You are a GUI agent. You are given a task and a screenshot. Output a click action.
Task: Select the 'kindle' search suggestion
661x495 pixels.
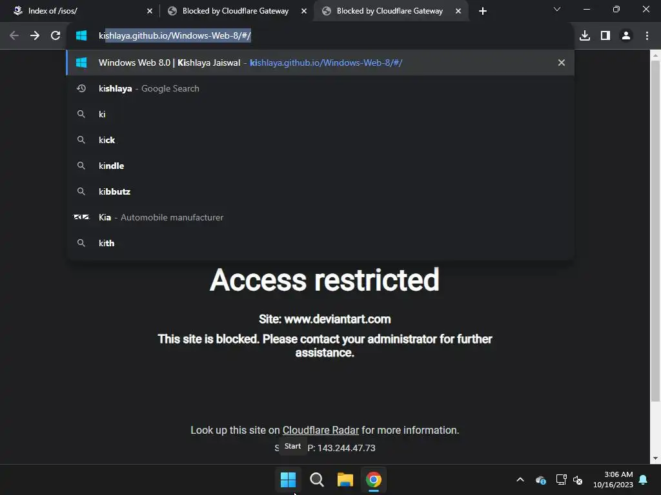click(320, 166)
